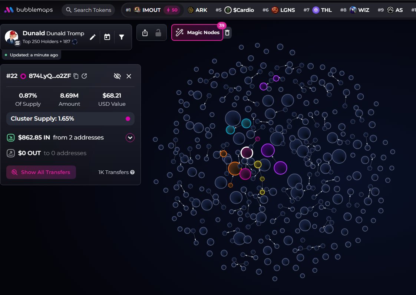Toggle the hide-wallet eye icon
Viewport: 416px width, 295px height.
coord(117,76)
